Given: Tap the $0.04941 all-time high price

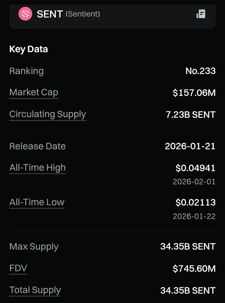Looking at the screenshot, I should (x=195, y=168).
